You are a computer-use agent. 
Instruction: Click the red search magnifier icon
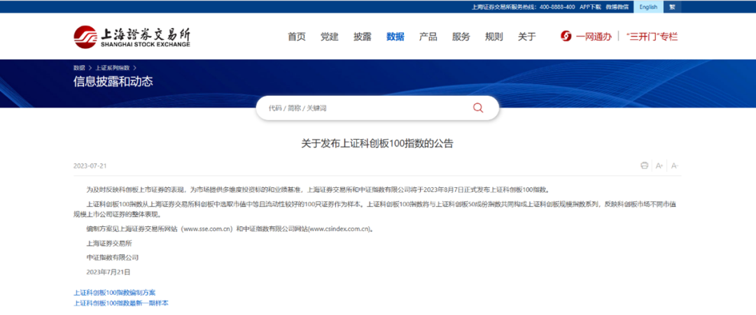[x=478, y=108]
